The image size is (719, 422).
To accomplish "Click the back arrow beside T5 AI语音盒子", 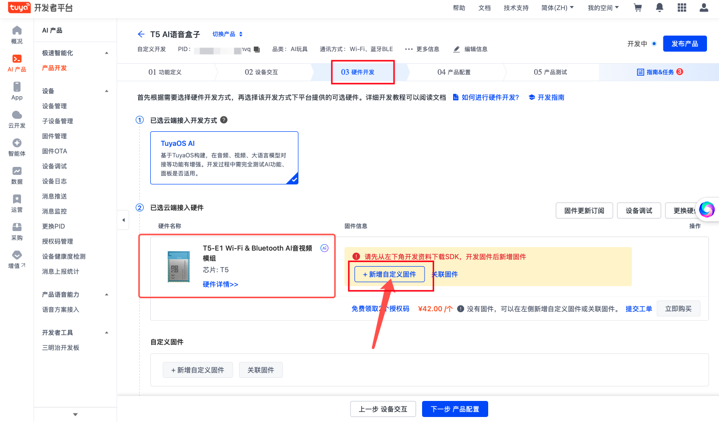I will (x=141, y=34).
